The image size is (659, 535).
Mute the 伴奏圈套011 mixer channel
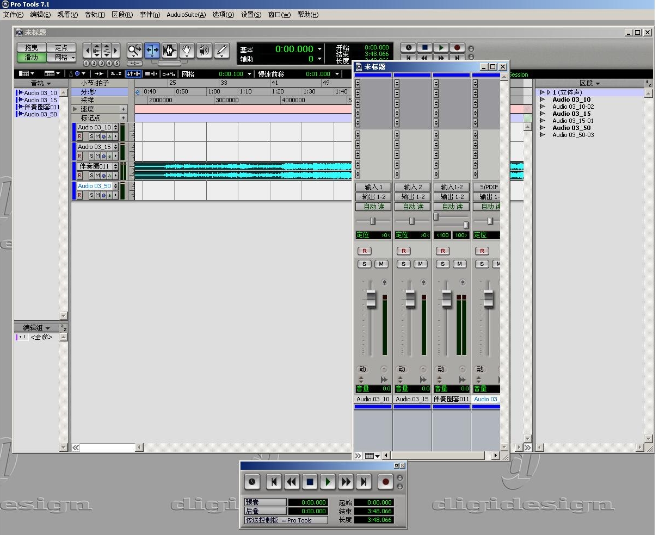coord(460,264)
